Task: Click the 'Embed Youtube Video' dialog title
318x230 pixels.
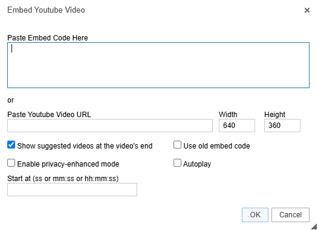Action: tap(46, 10)
